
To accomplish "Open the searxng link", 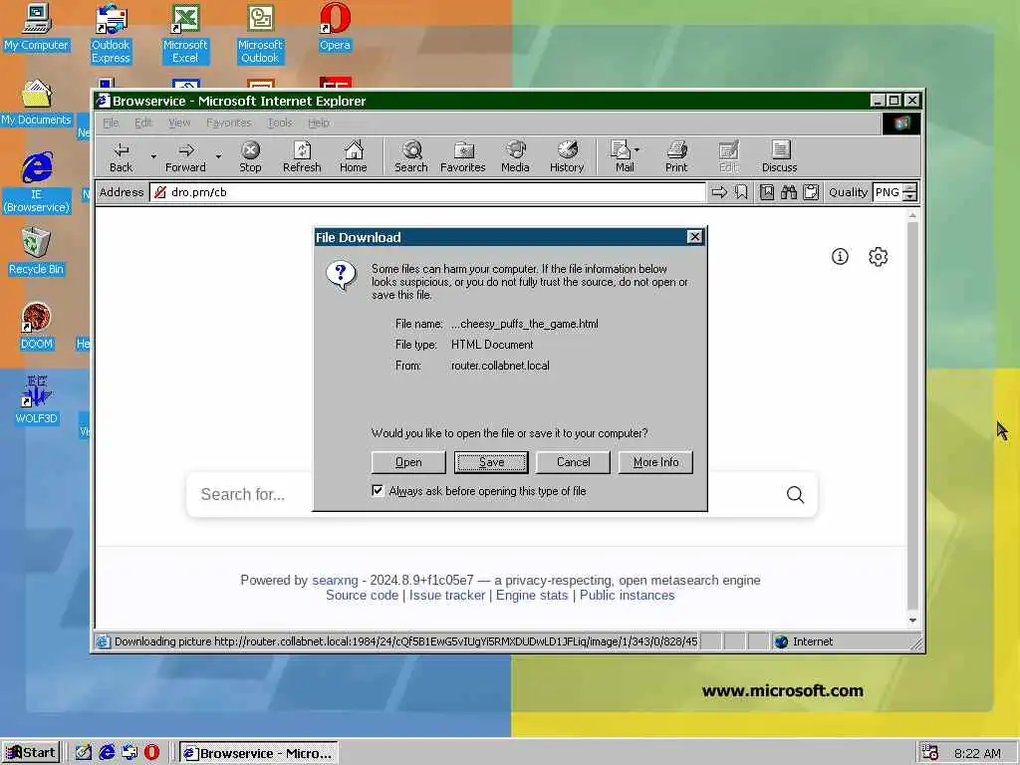I will [x=335, y=581].
